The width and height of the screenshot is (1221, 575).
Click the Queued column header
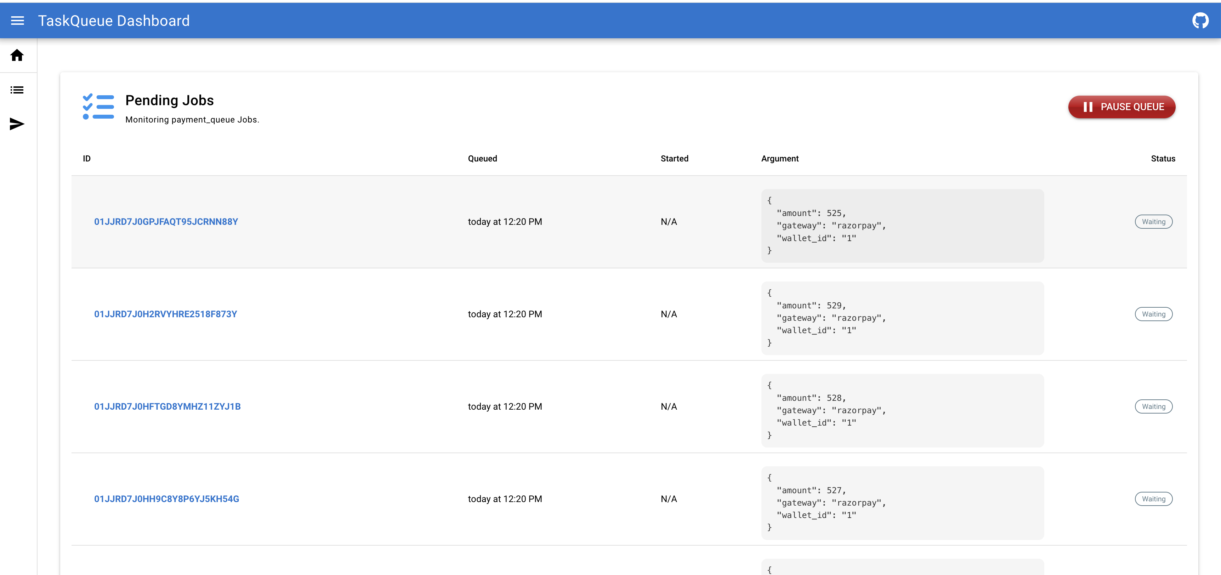point(482,159)
